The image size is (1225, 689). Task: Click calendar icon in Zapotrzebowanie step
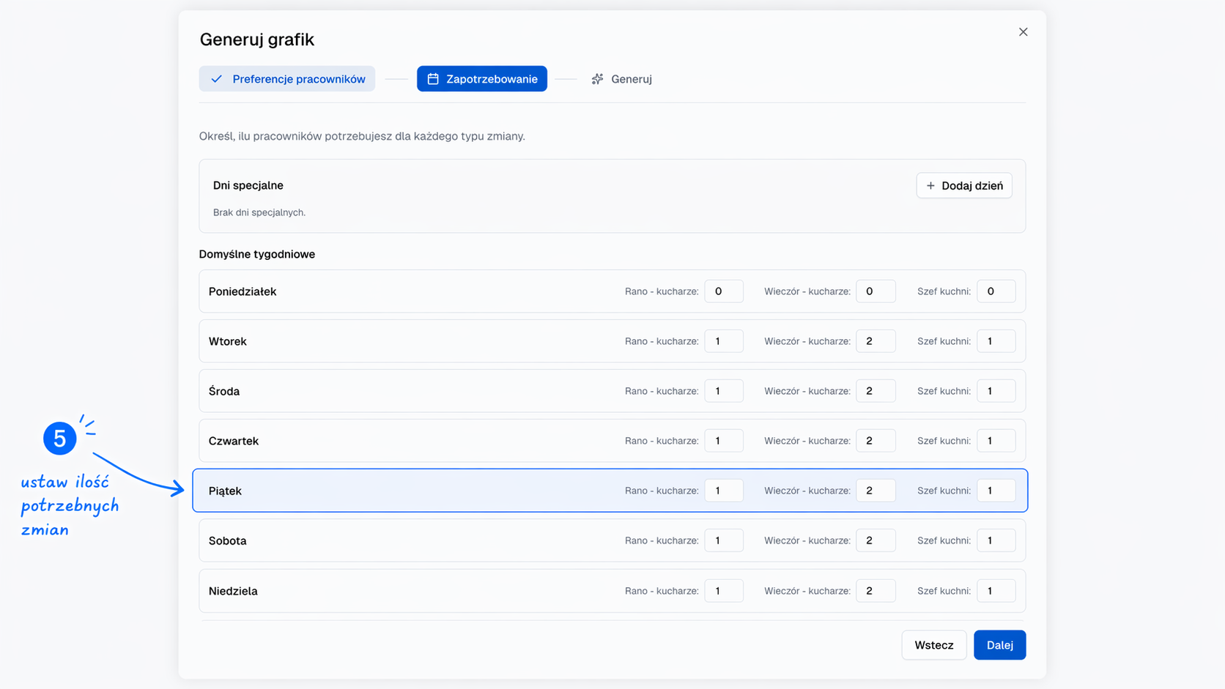433,79
